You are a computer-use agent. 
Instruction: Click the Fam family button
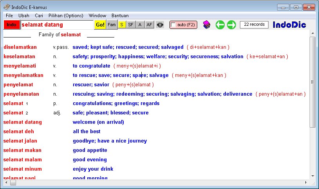(x=112, y=25)
